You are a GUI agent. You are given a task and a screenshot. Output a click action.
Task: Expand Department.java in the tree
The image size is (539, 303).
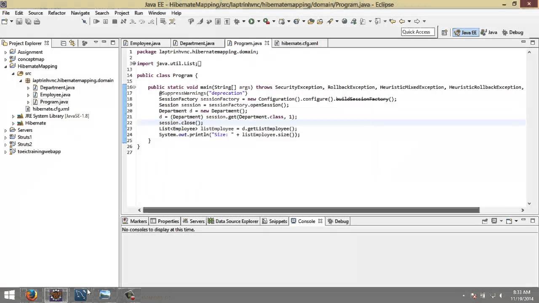(x=28, y=88)
